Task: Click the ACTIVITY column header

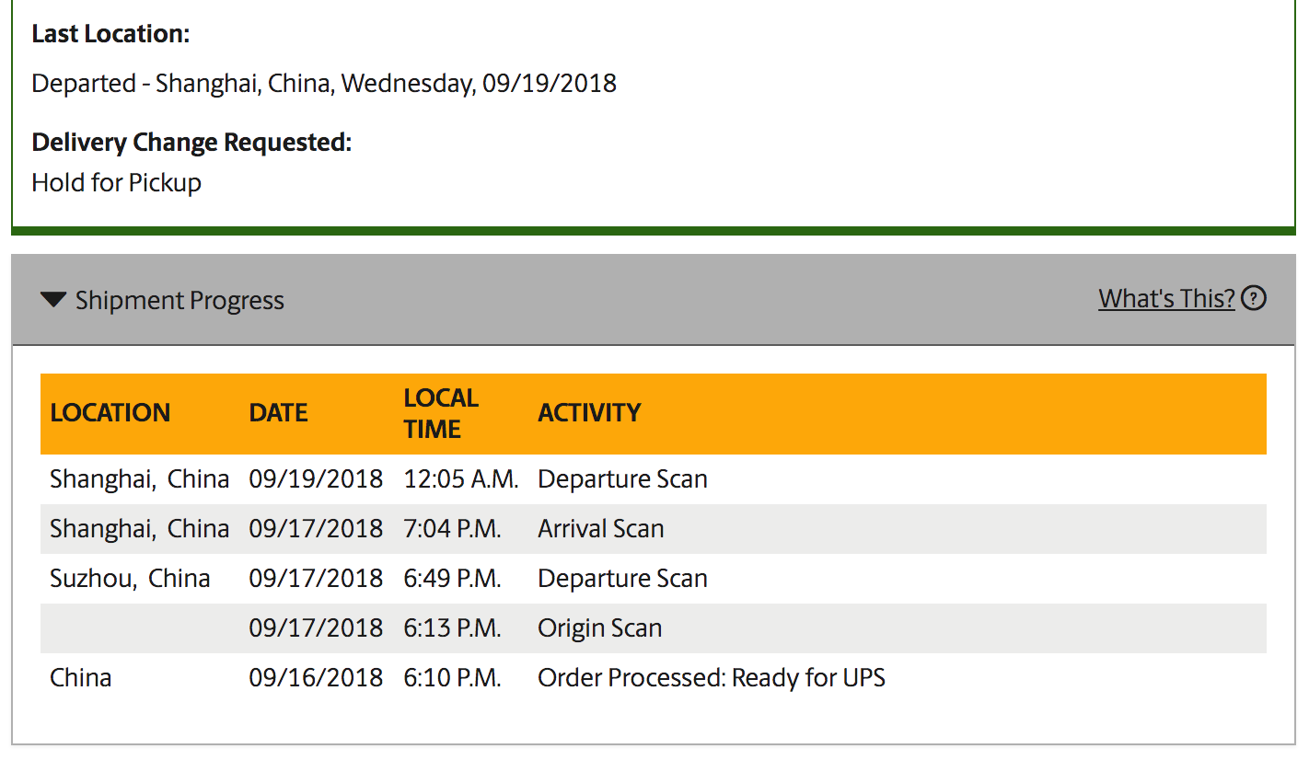Action: click(589, 413)
